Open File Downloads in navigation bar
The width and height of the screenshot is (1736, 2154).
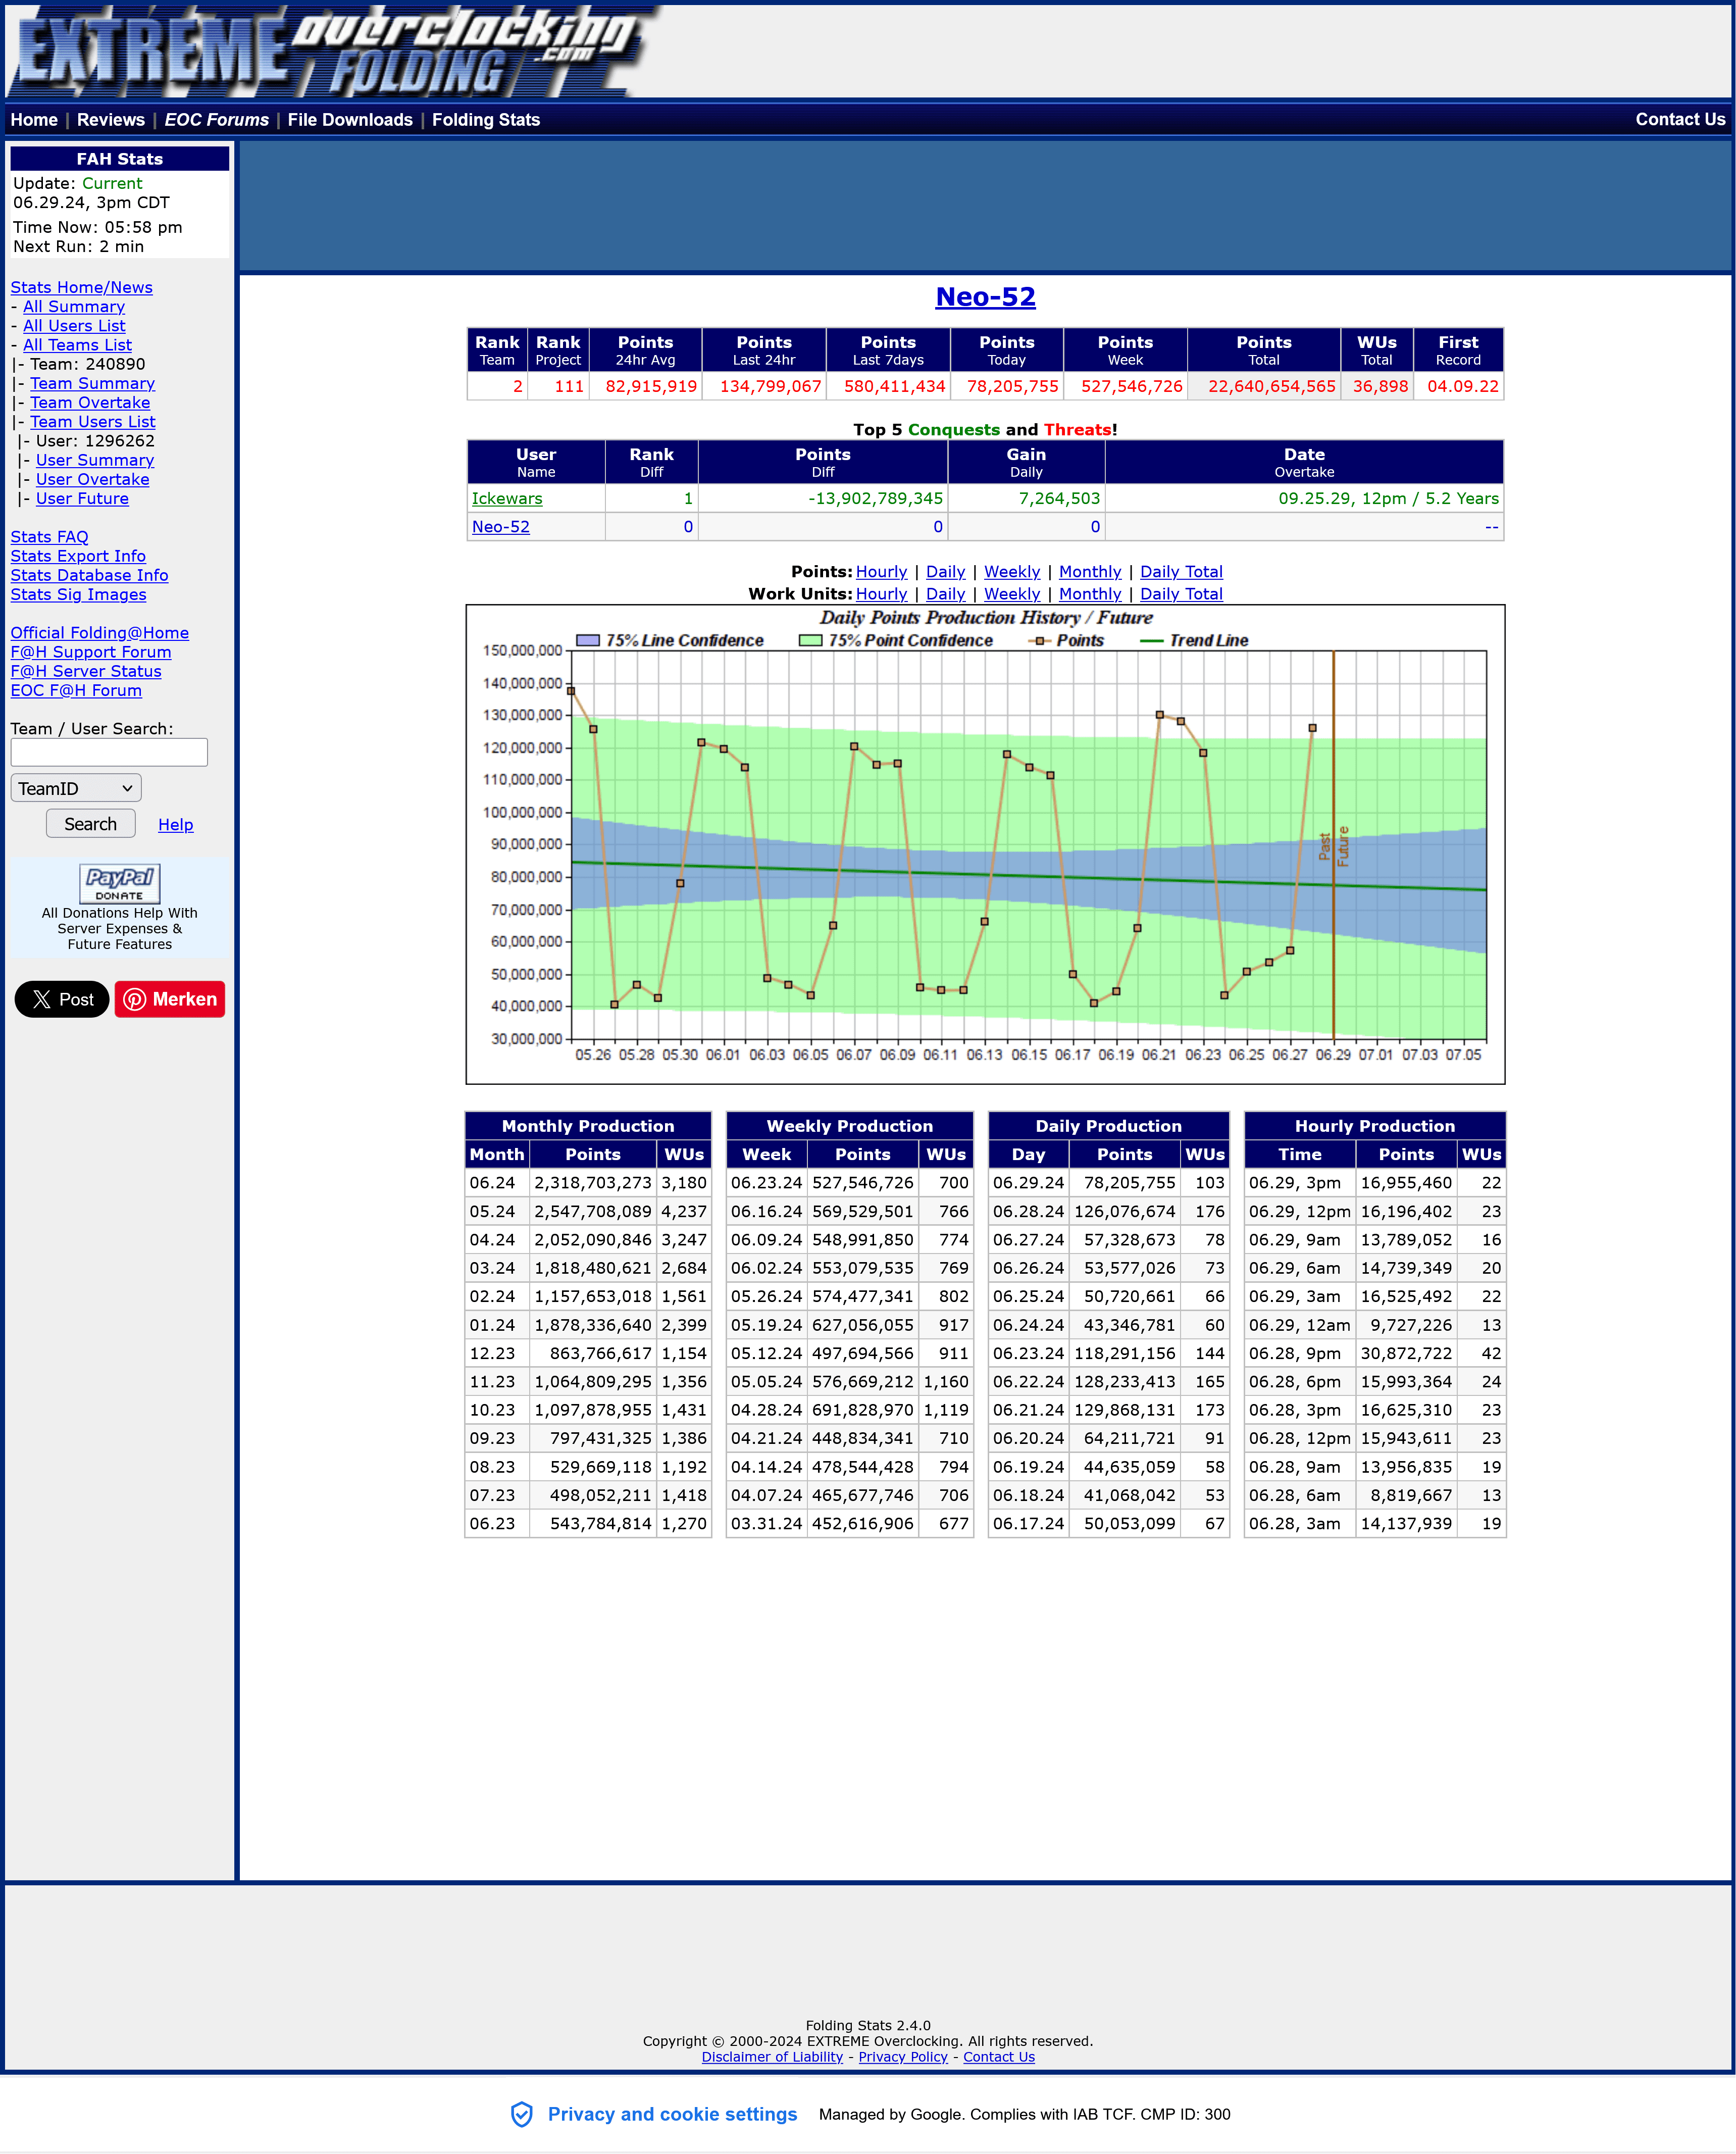349,120
